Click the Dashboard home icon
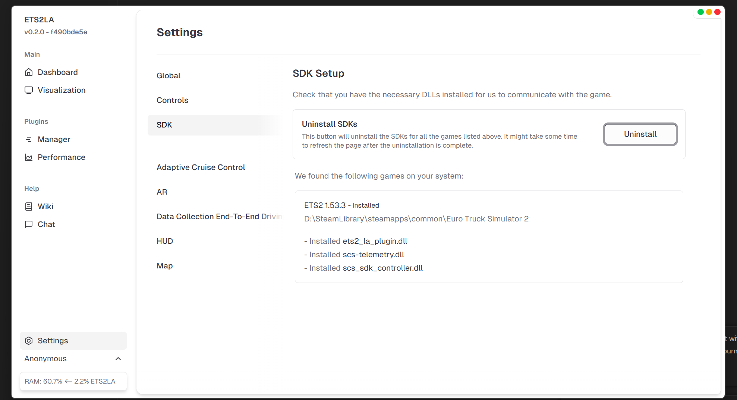 coord(29,72)
